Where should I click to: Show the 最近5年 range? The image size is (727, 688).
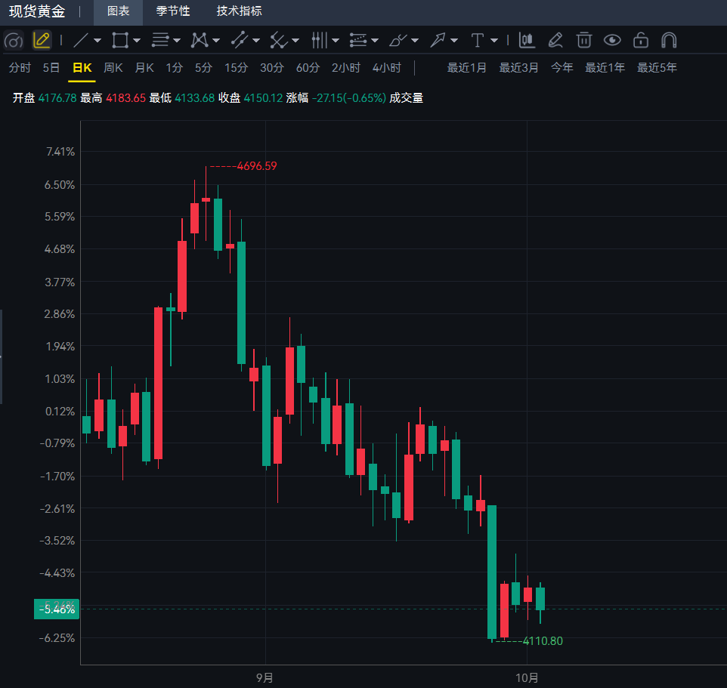[657, 68]
